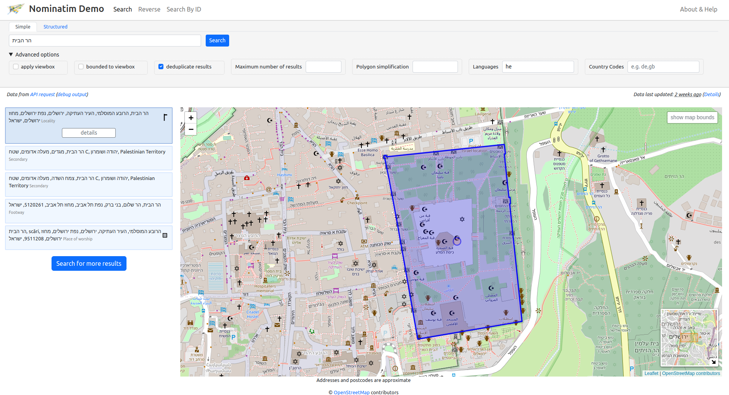Screen dimensions: 729x395
Task: Click the map zoom out minus button
Action: point(191,129)
